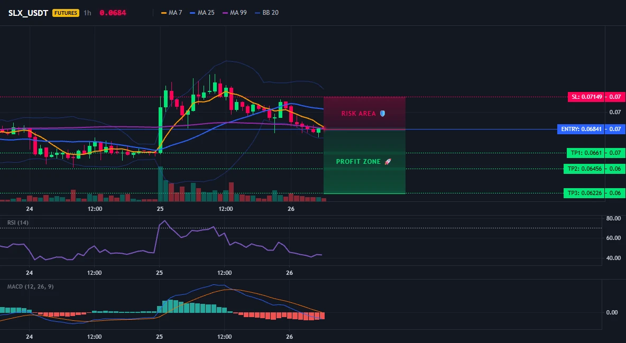Viewport: 626px width, 343px height.
Task: Toggle the MA 25 legend entry
Action: pyautogui.click(x=202, y=13)
